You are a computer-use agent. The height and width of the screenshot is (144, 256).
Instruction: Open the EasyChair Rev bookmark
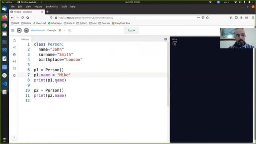click(121, 23)
